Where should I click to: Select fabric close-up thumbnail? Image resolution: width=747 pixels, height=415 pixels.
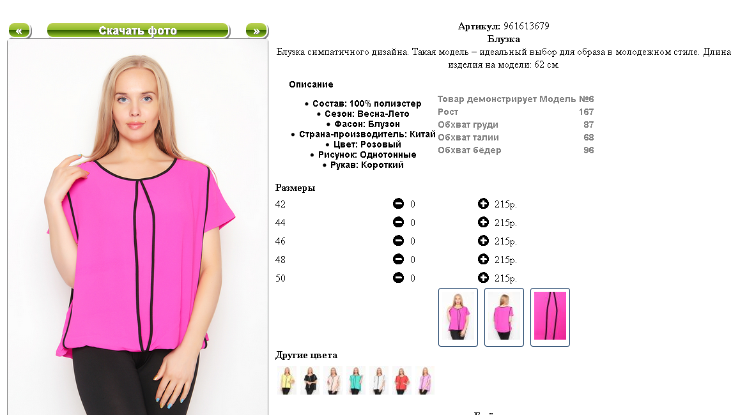550,317
